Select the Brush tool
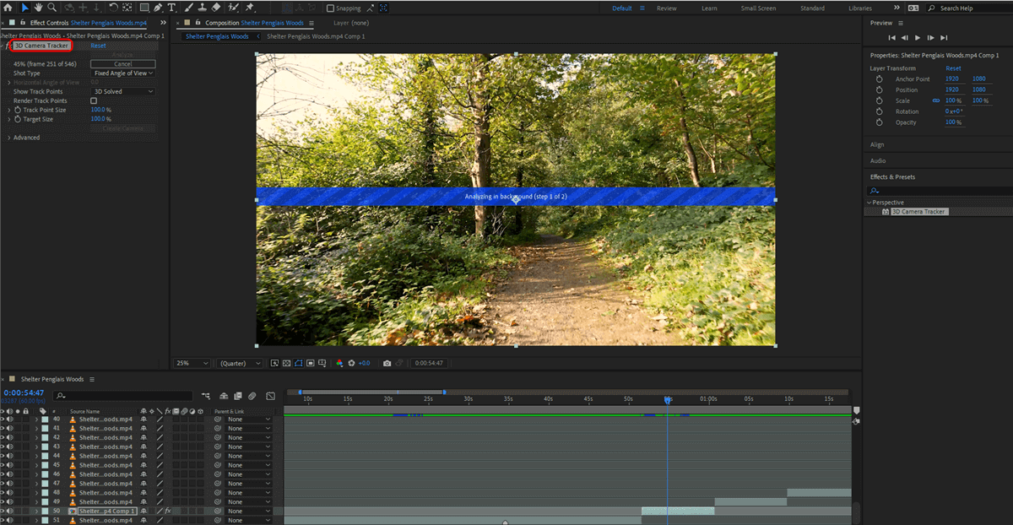The width and height of the screenshot is (1013, 525). pos(189,8)
